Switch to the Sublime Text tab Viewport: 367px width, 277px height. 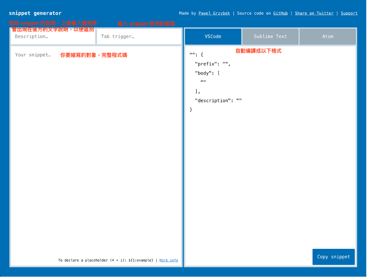tap(270, 36)
